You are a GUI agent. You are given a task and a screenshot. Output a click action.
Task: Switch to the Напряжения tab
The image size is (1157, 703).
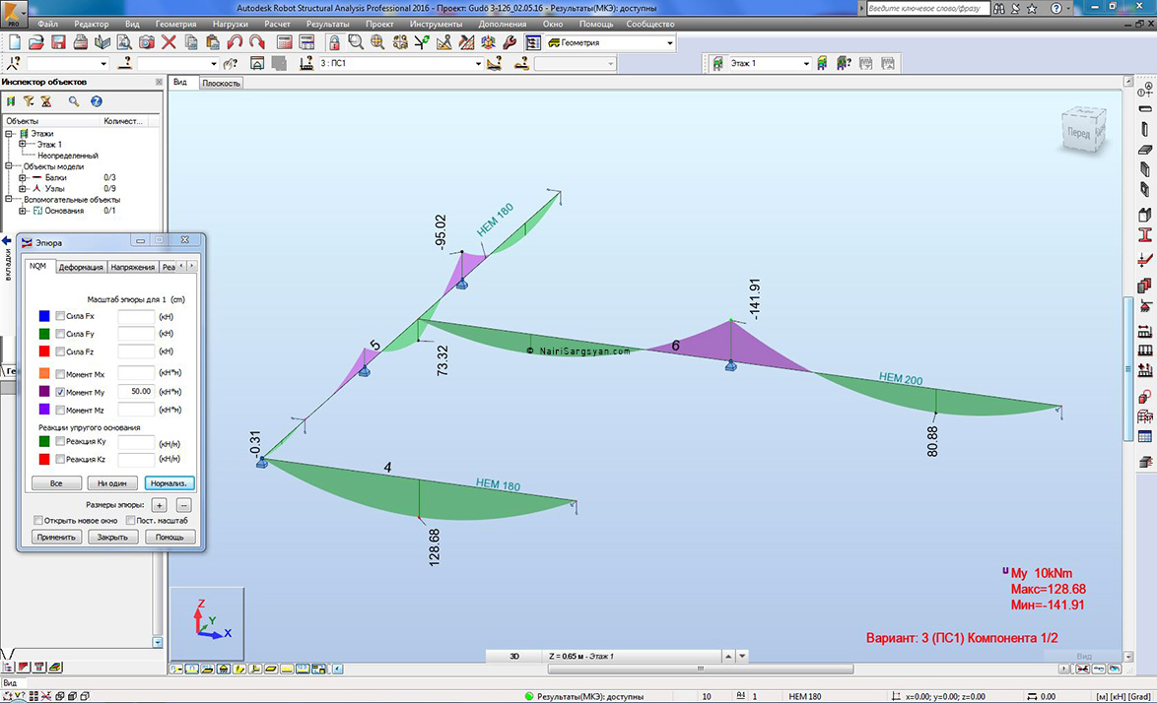[133, 267]
